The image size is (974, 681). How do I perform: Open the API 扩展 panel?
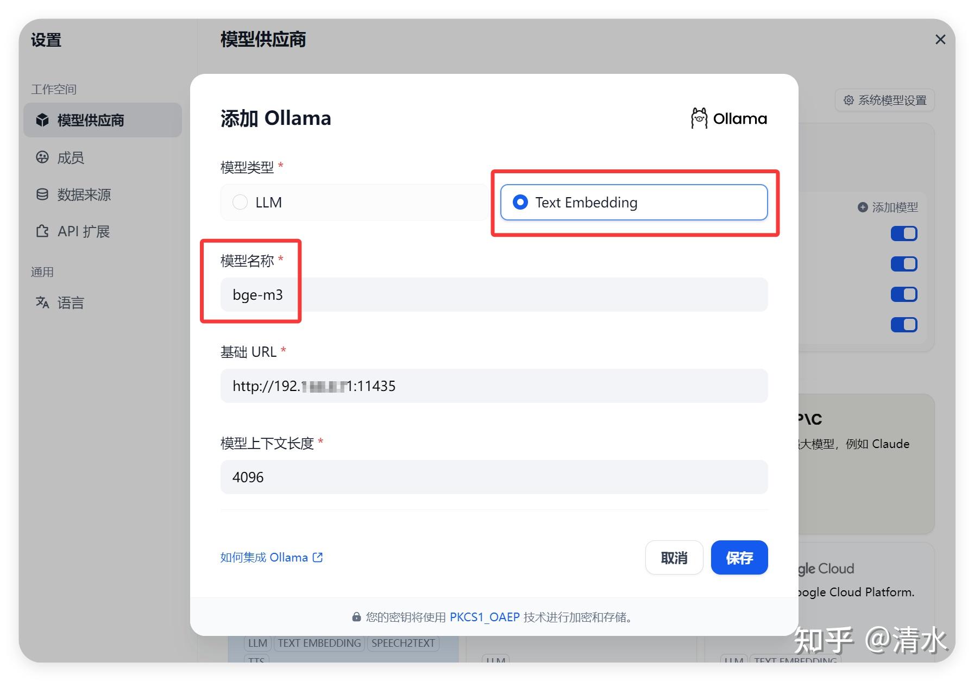(x=43, y=231)
